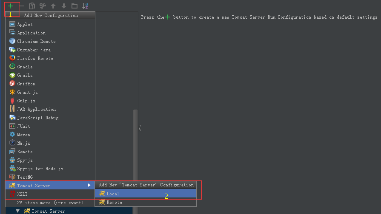Click the Sort Configurations a-z icon

point(85,6)
